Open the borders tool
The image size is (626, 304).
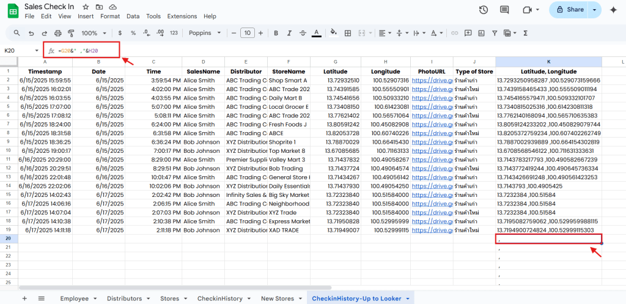(x=347, y=33)
